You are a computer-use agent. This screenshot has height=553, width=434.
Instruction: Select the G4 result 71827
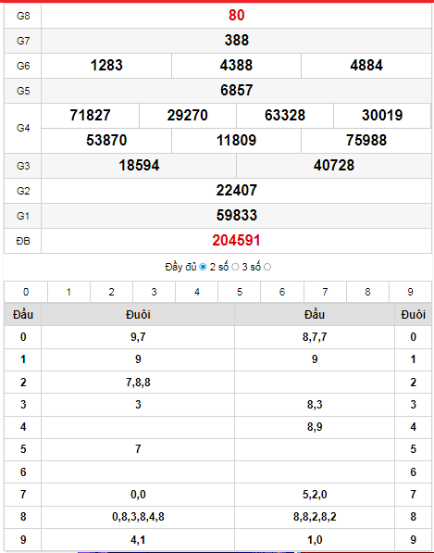(90, 116)
